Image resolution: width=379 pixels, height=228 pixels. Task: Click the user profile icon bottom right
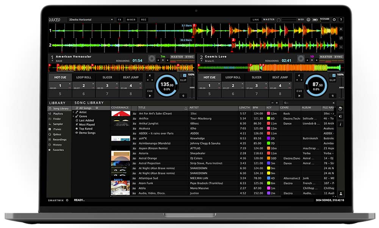tap(341, 194)
